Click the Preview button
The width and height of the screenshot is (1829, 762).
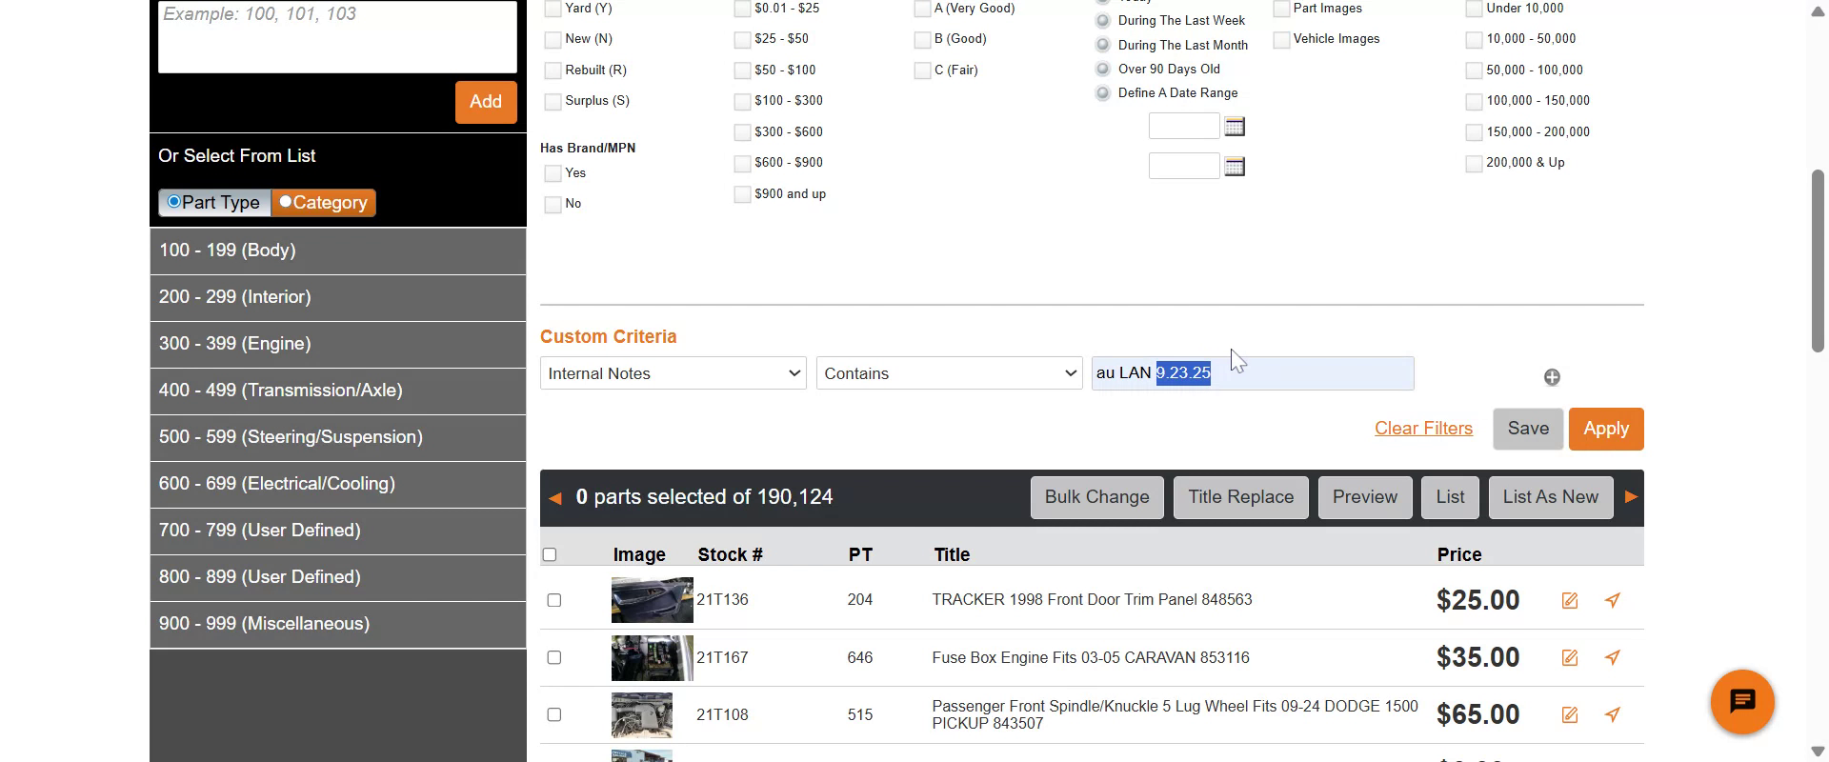[x=1365, y=497]
